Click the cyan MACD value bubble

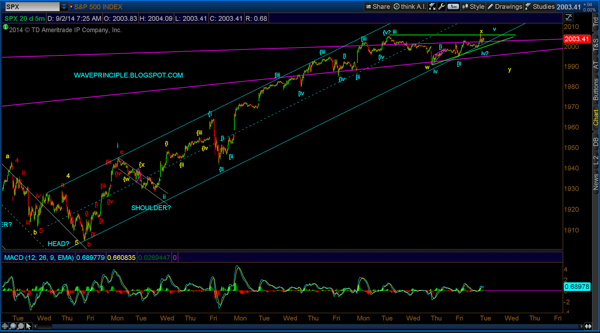pyautogui.click(x=577, y=287)
